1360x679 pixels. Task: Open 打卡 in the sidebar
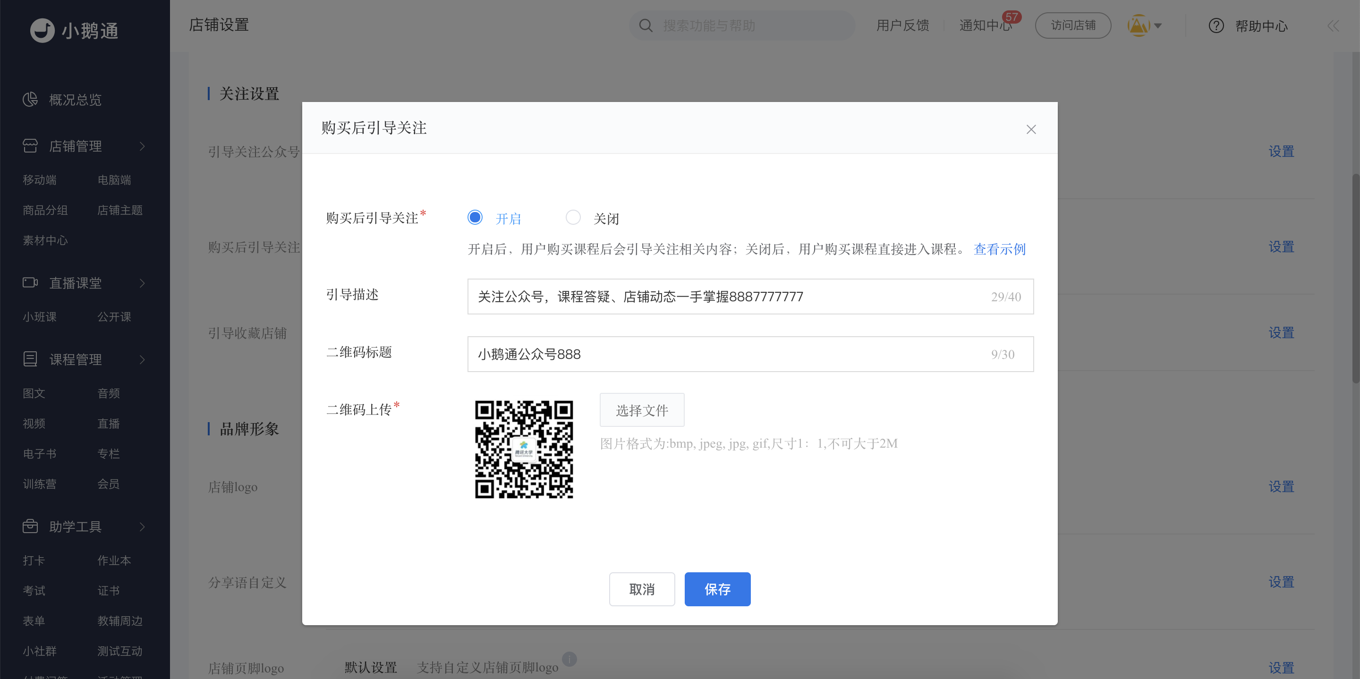[34, 560]
